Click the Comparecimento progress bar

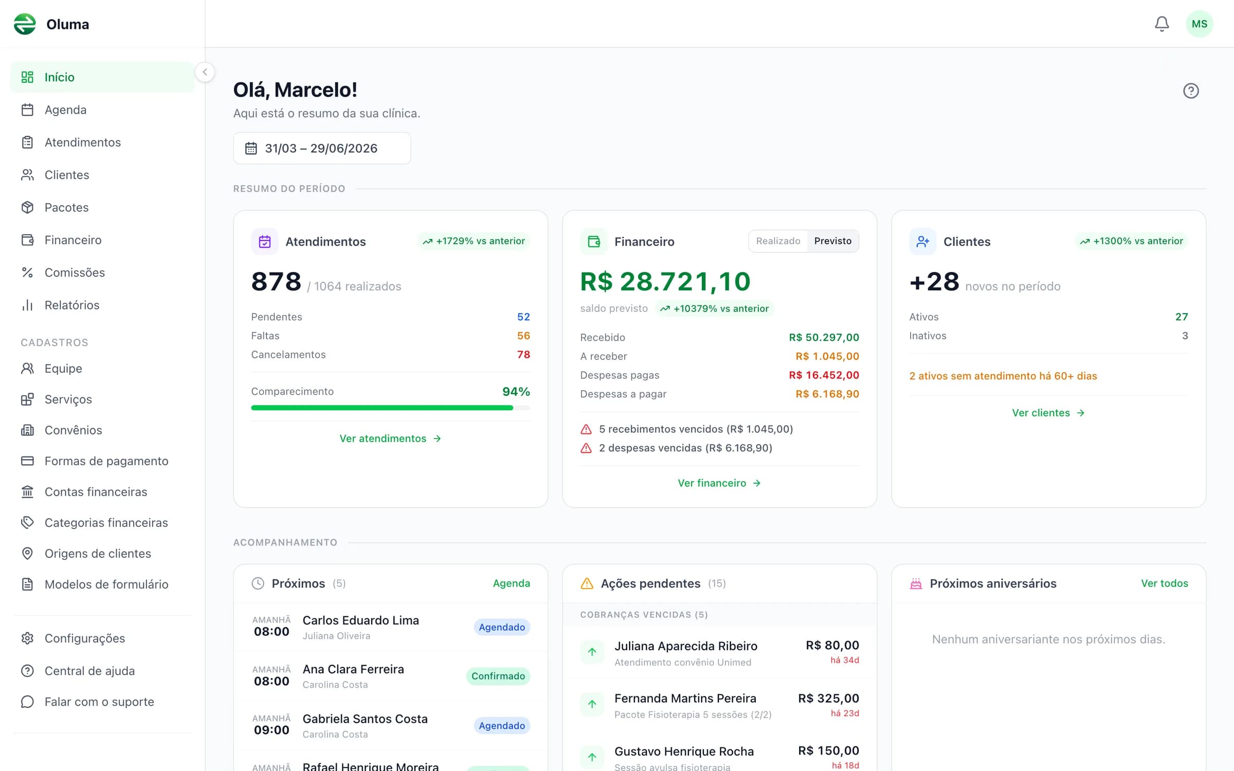(x=390, y=408)
